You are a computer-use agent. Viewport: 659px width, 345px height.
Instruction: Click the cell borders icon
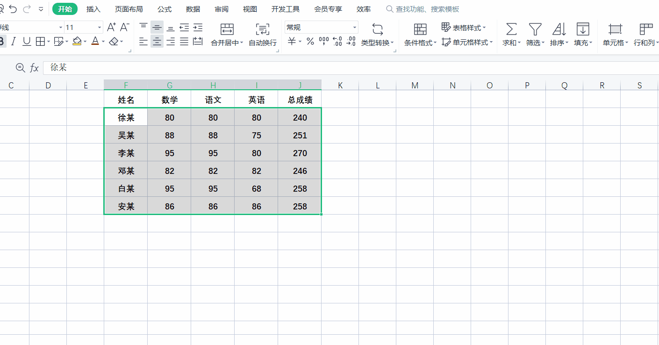pos(40,42)
